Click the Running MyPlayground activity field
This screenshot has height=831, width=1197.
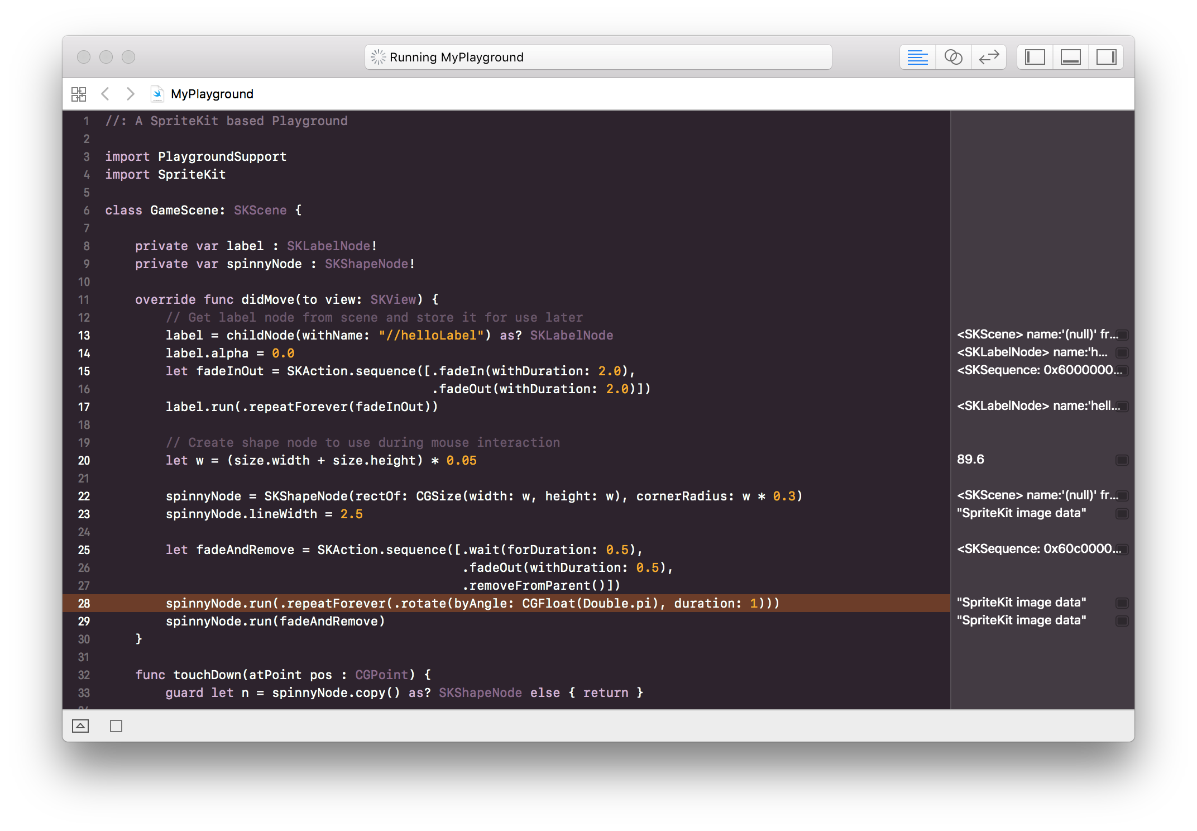tap(598, 58)
